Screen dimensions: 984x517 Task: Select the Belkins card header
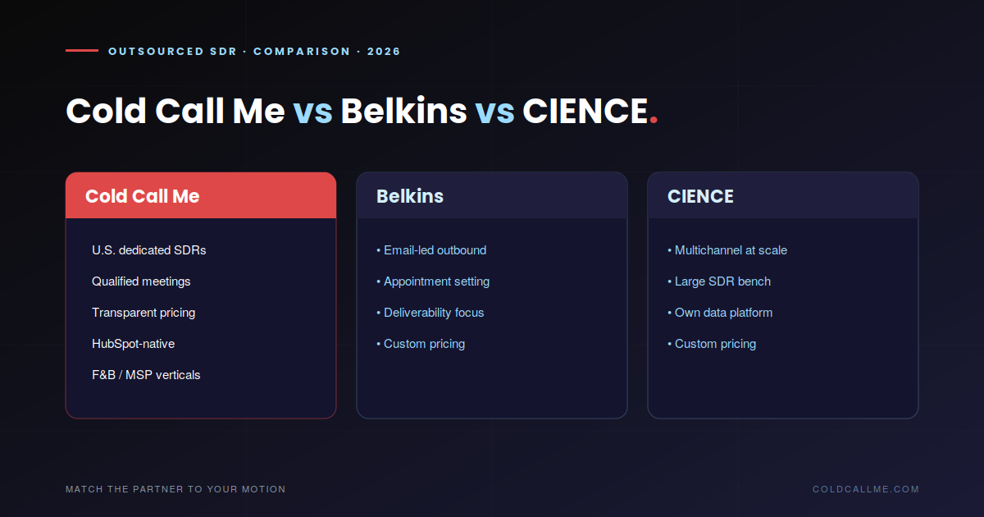(492, 195)
